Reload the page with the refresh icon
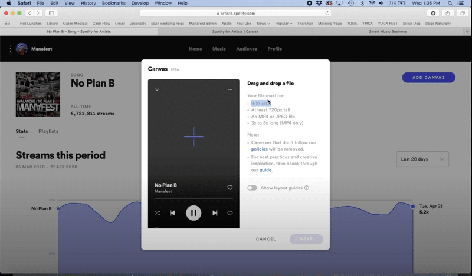Screen dimensions: 472x276 (327, 13)
